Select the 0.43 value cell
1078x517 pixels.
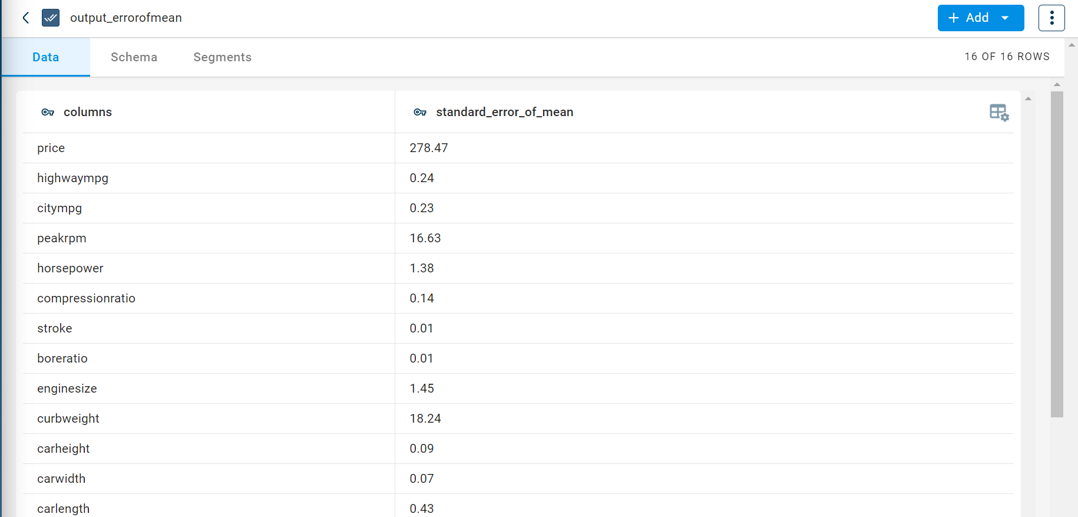(x=704, y=506)
